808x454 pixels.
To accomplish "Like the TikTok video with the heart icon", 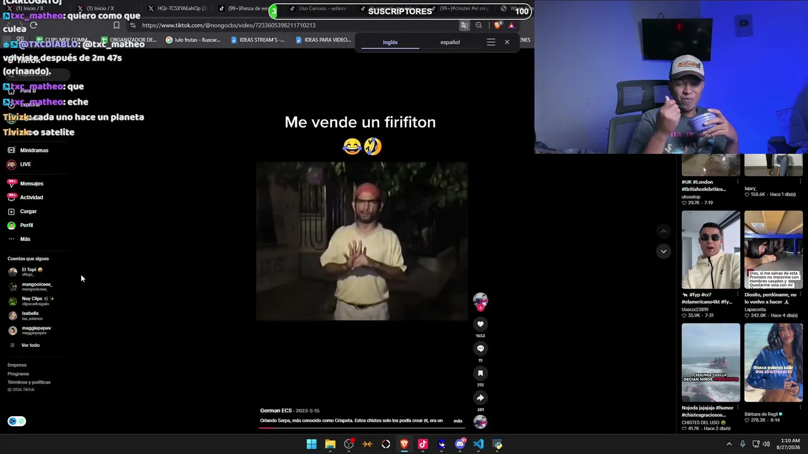I will pos(480,324).
